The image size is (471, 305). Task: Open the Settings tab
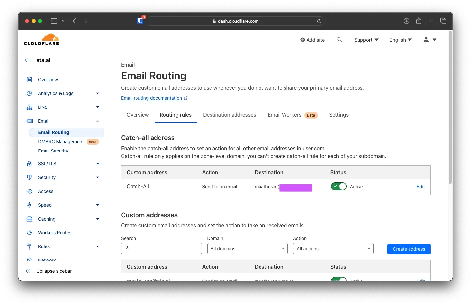pos(339,115)
